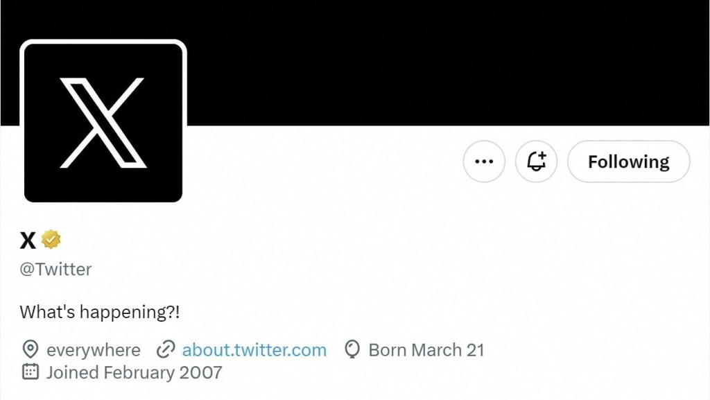Click the location pin icon
710x400 pixels.
(31, 349)
